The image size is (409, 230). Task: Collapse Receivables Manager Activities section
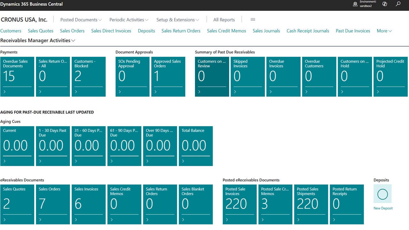pyautogui.click(x=38, y=41)
